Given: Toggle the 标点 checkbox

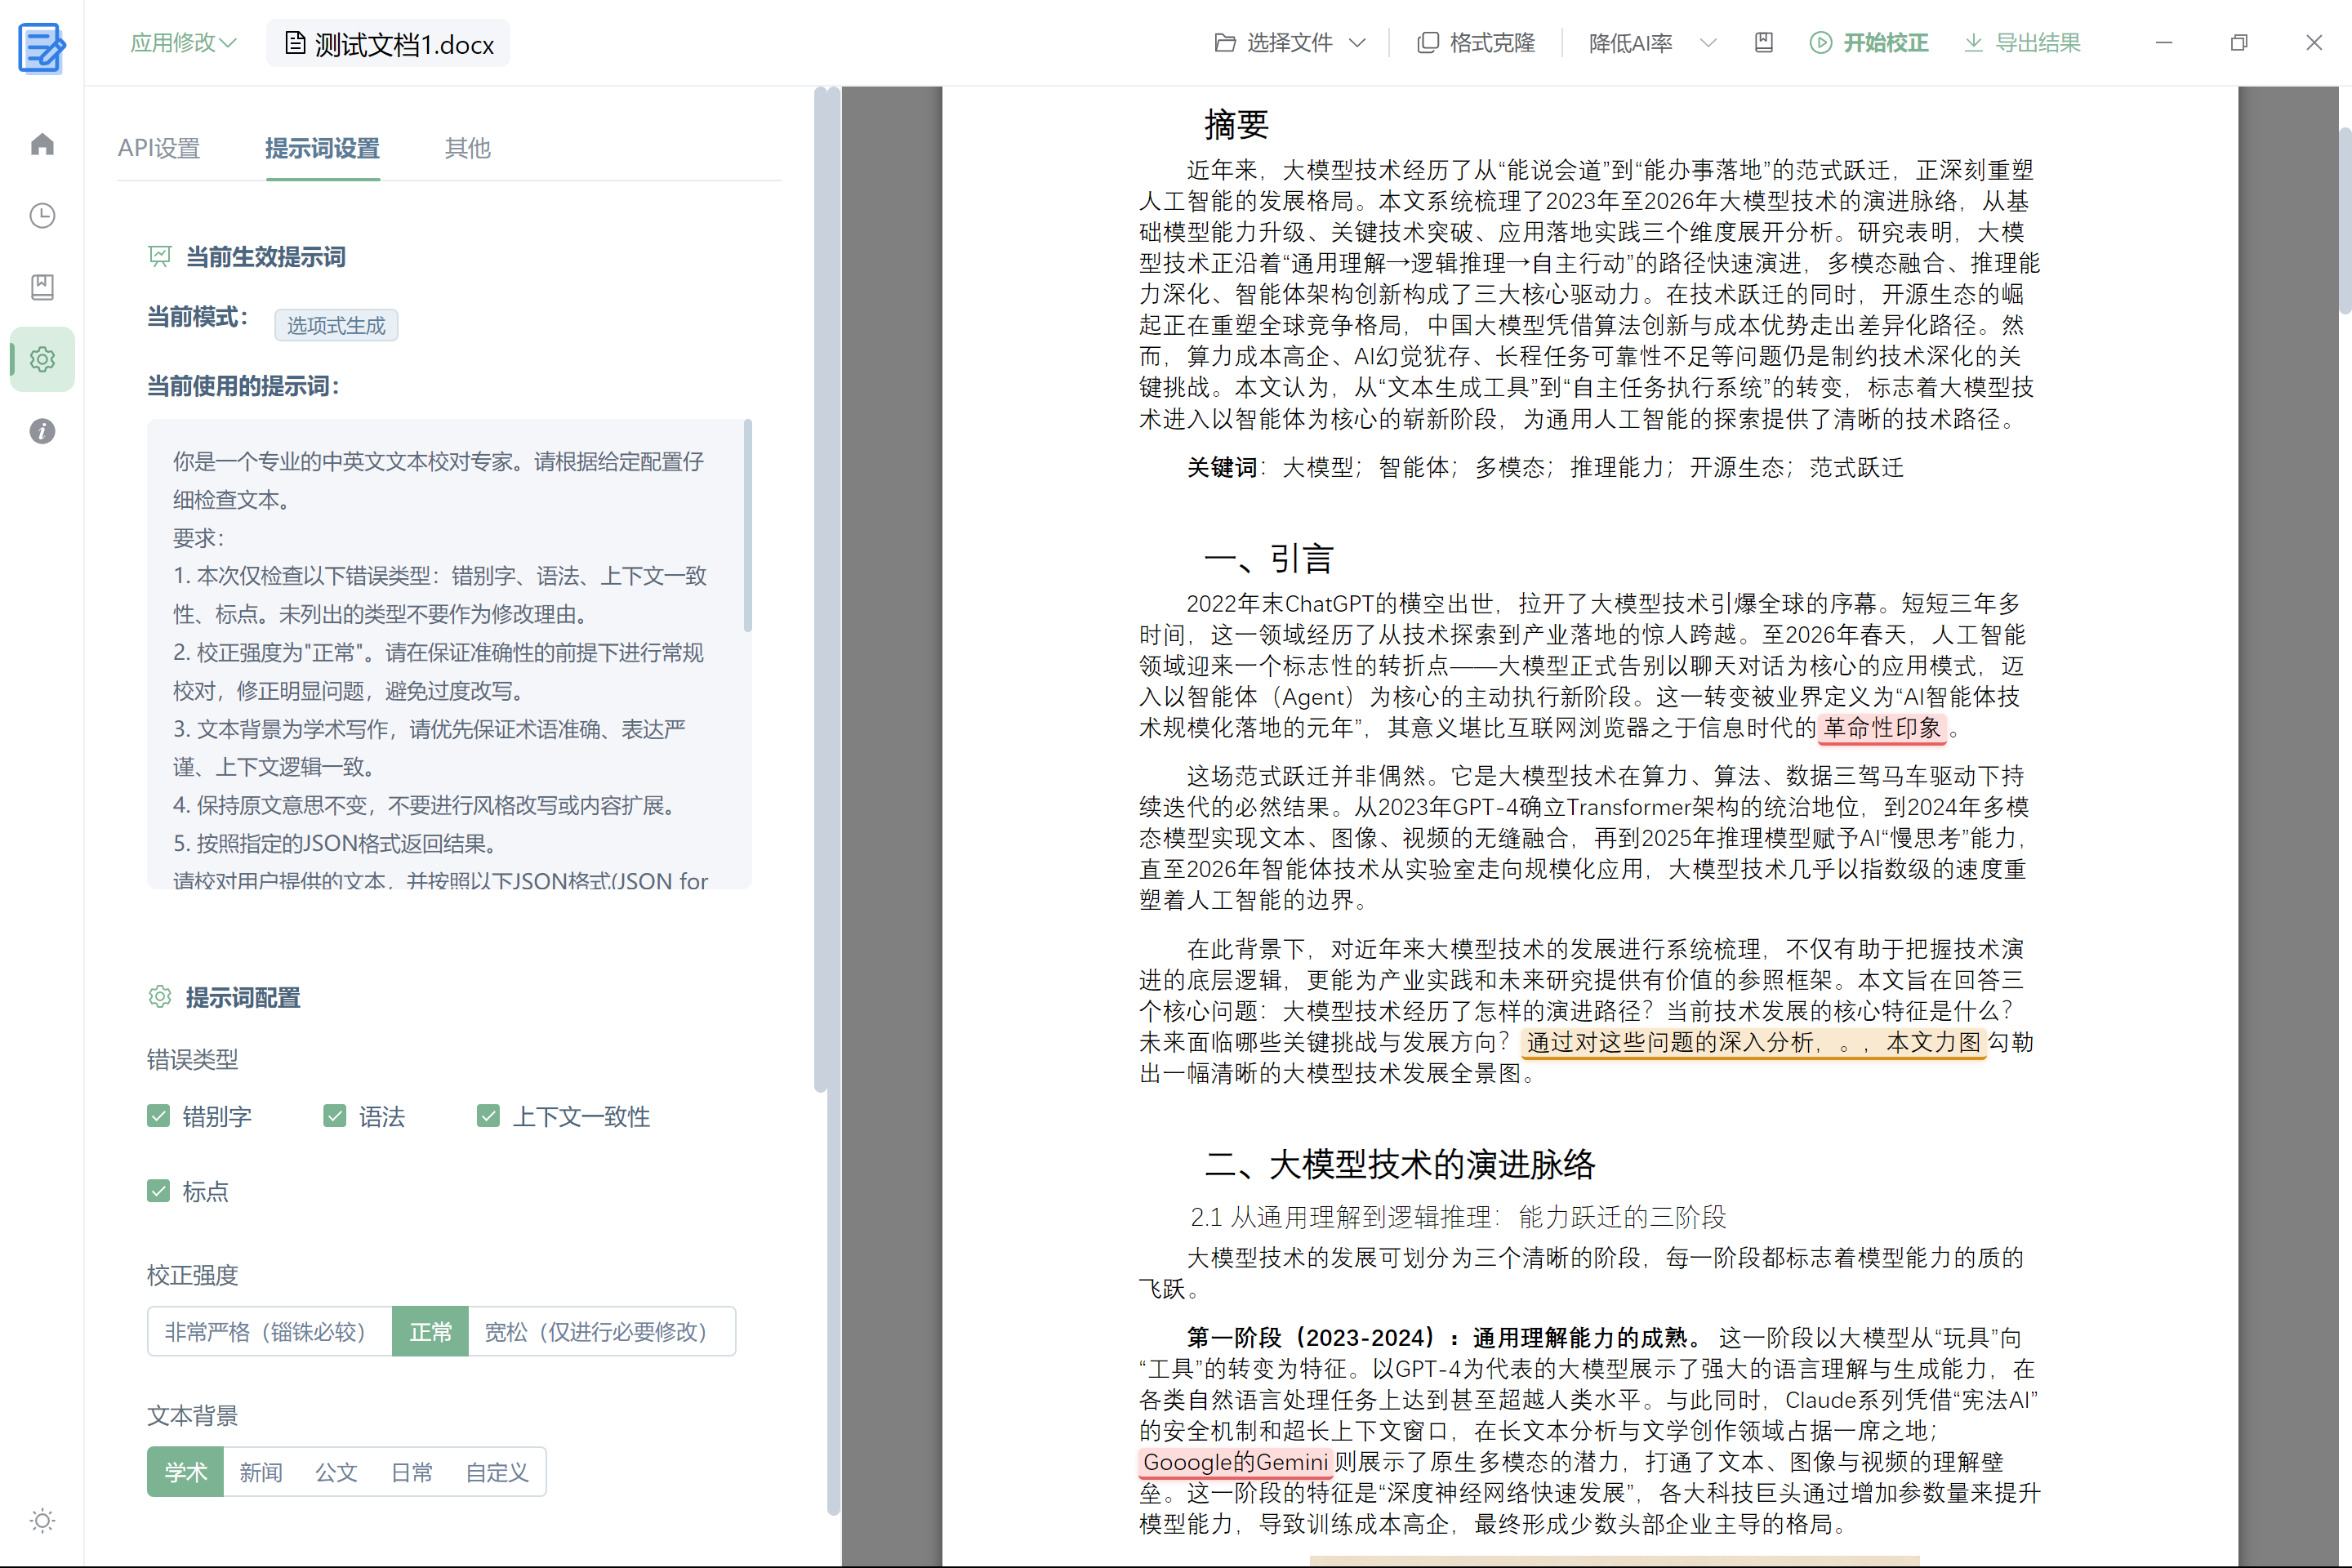Looking at the screenshot, I should pyautogui.click(x=158, y=1191).
